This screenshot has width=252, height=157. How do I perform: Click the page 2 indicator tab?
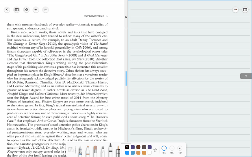[246, 76]
